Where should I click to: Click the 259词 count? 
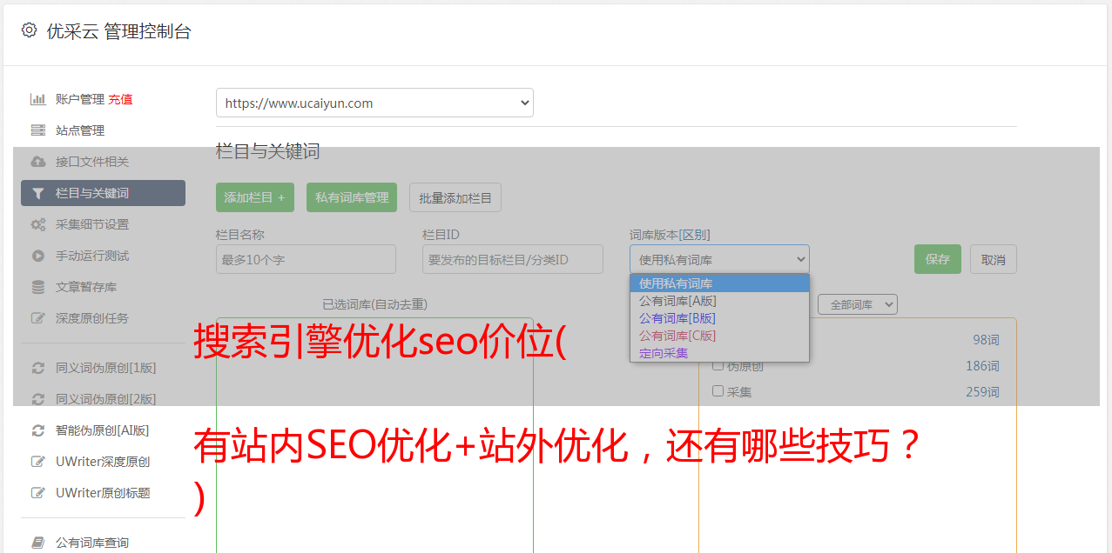982,392
